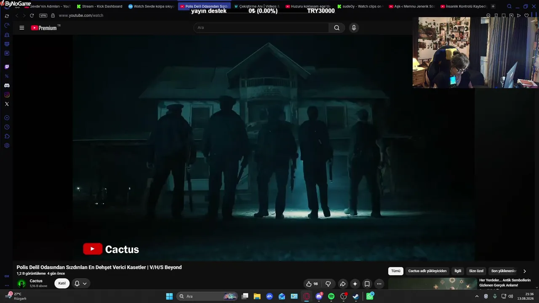Select the 'İlgili' filter chip
539x303 pixels.
click(458, 271)
